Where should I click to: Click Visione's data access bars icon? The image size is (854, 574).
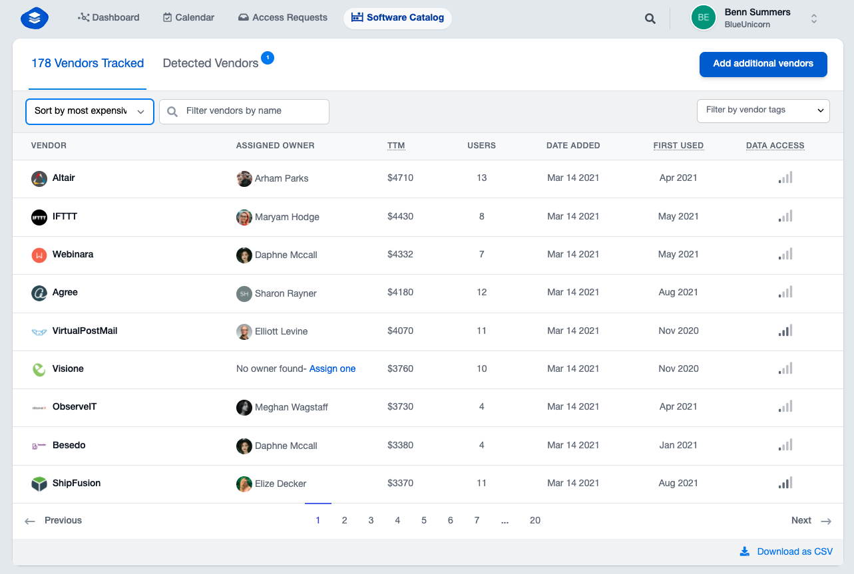(x=785, y=368)
